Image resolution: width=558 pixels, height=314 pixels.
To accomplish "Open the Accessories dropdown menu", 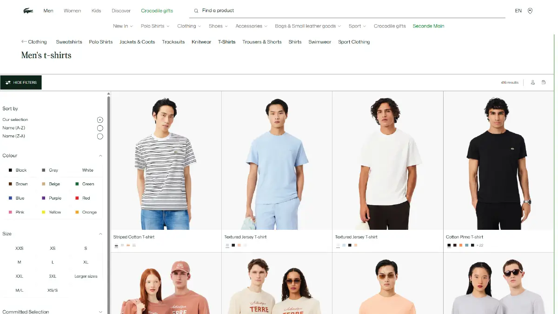I will [252, 26].
